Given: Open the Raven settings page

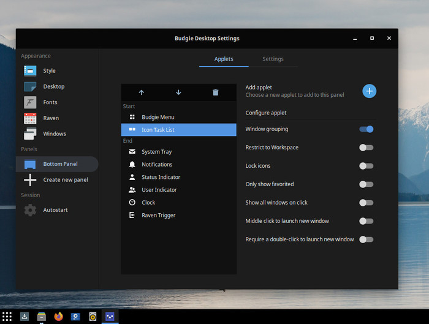Looking at the screenshot, I should (51, 118).
